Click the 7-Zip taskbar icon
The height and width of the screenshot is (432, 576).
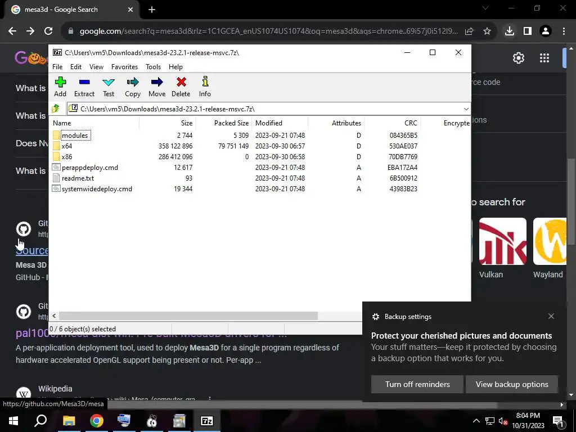pos(206,421)
